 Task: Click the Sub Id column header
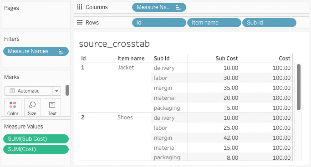point(162,59)
